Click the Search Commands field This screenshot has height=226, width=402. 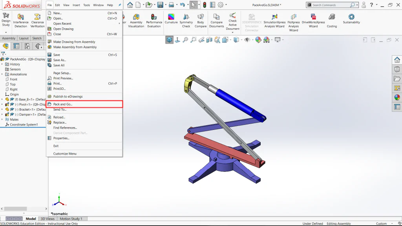pos(331,5)
